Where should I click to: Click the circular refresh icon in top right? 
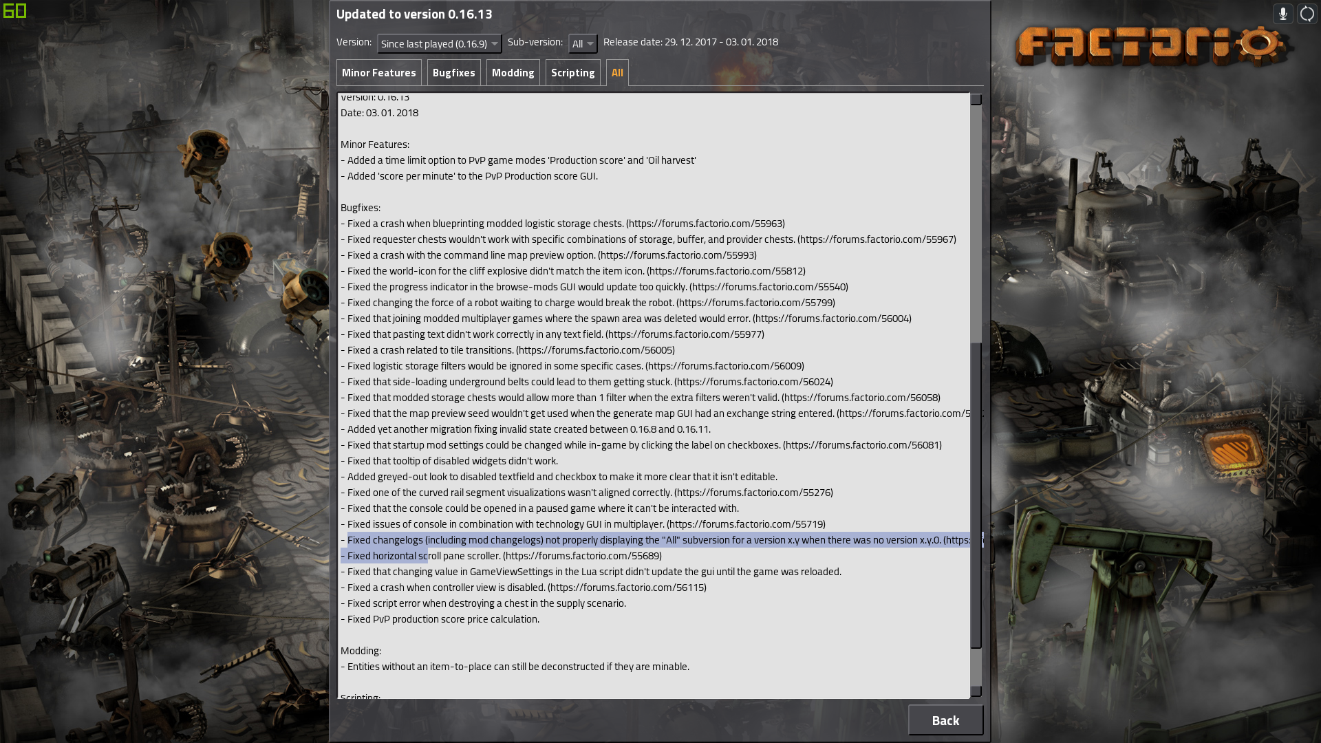(x=1307, y=14)
